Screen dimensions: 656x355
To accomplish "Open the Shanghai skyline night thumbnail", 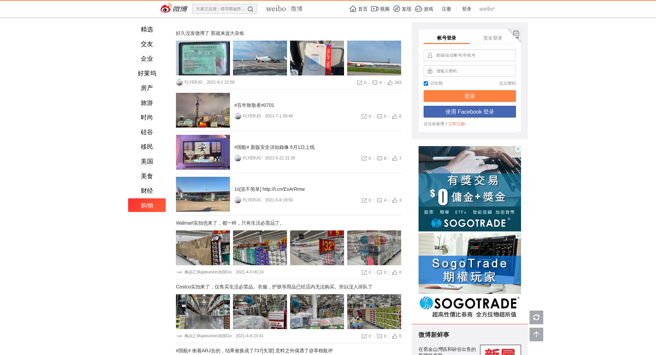I will click(x=203, y=110).
